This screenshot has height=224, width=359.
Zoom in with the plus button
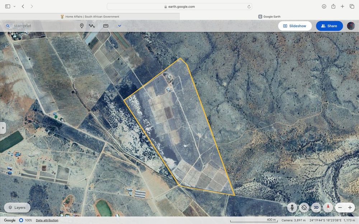click(350, 208)
